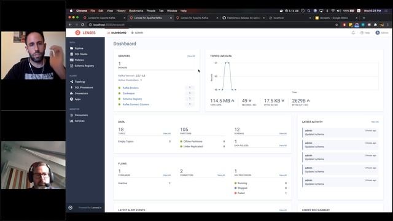Viewport: 393px width, 221px height.
Task: Click the Failed status row under SQL Processors
Action: coord(260,193)
